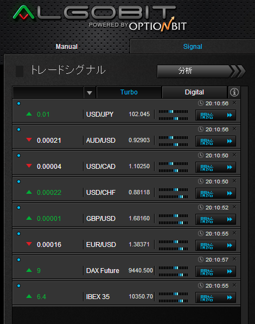Start trade on USD/CHF signal

(215, 193)
